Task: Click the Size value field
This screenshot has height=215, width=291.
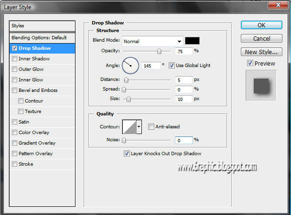Action: pos(184,99)
